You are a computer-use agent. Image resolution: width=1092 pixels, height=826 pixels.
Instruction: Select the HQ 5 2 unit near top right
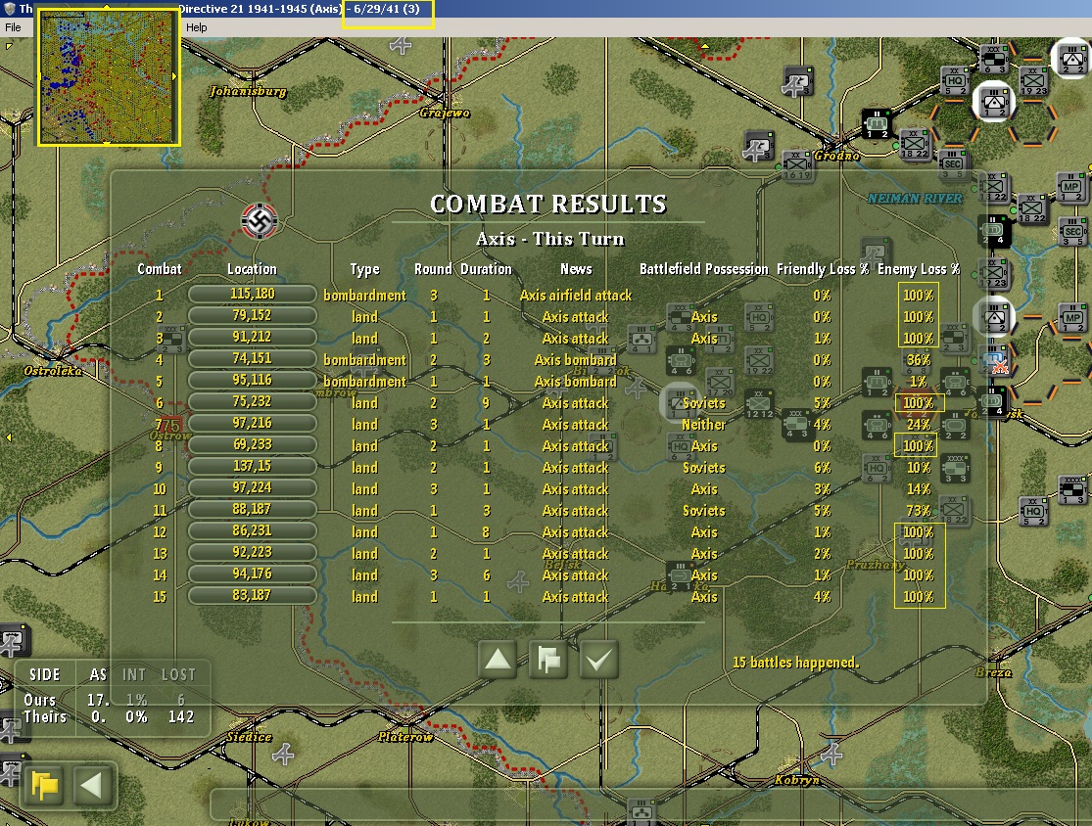(x=955, y=81)
